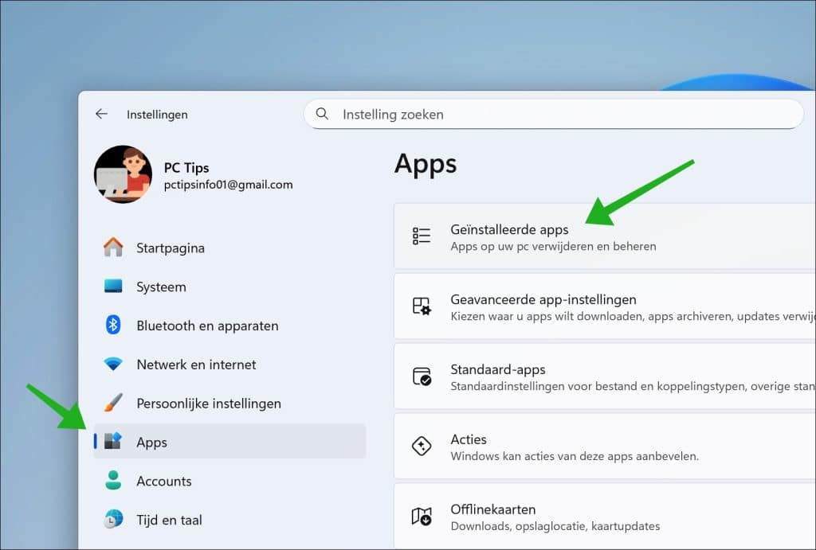This screenshot has width=816, height=550.
Task: Go to Accounts settings
Action: click(163, 481)
